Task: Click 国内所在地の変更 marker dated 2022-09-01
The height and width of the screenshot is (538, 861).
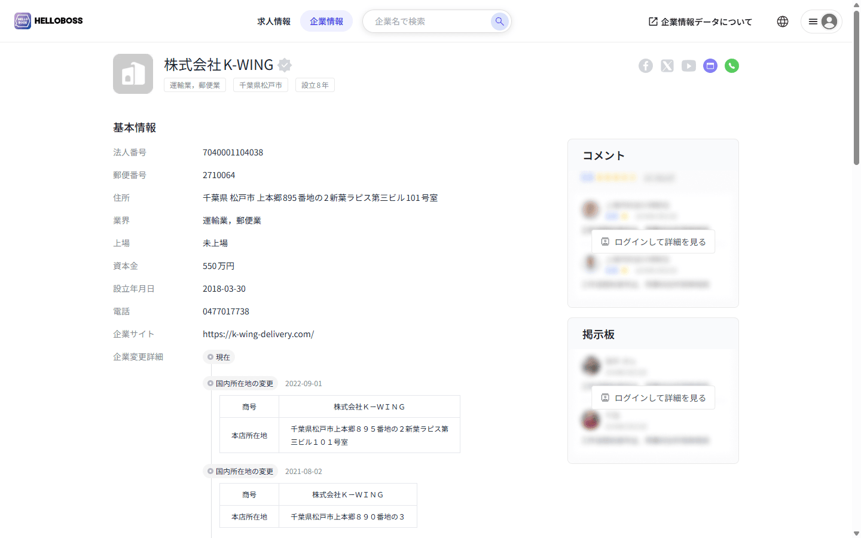Action: pyautogui.click(x=240, y=383)
